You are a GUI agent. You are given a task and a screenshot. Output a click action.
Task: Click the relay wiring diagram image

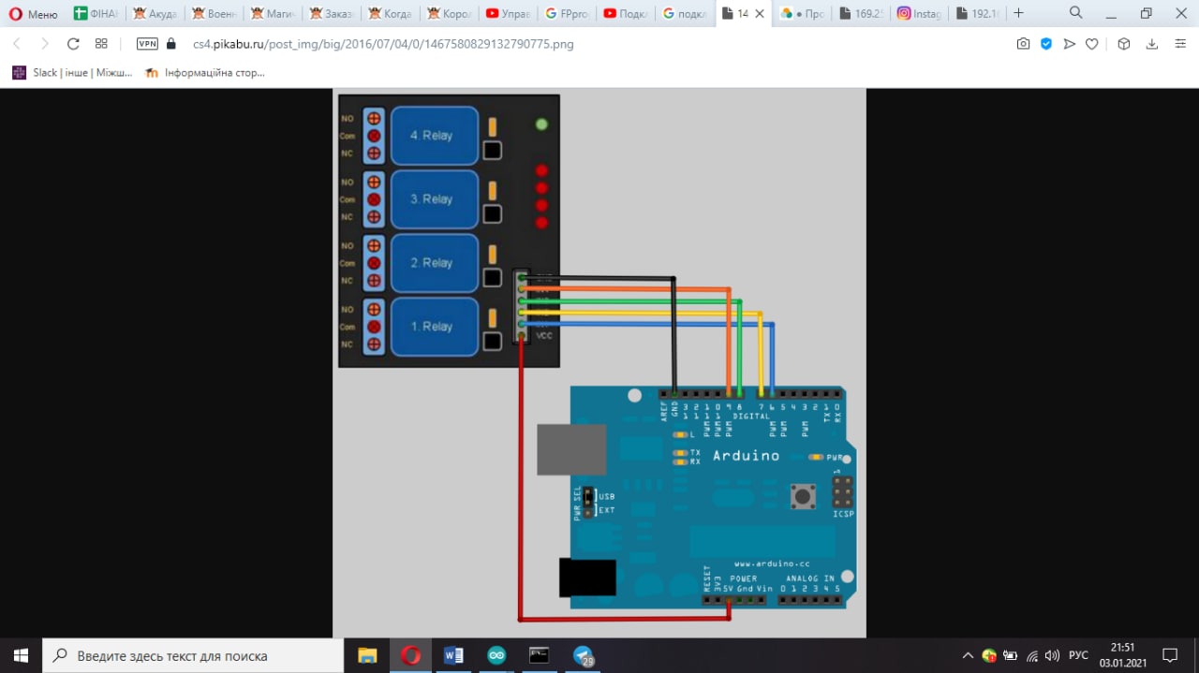[x=599, y=363]
